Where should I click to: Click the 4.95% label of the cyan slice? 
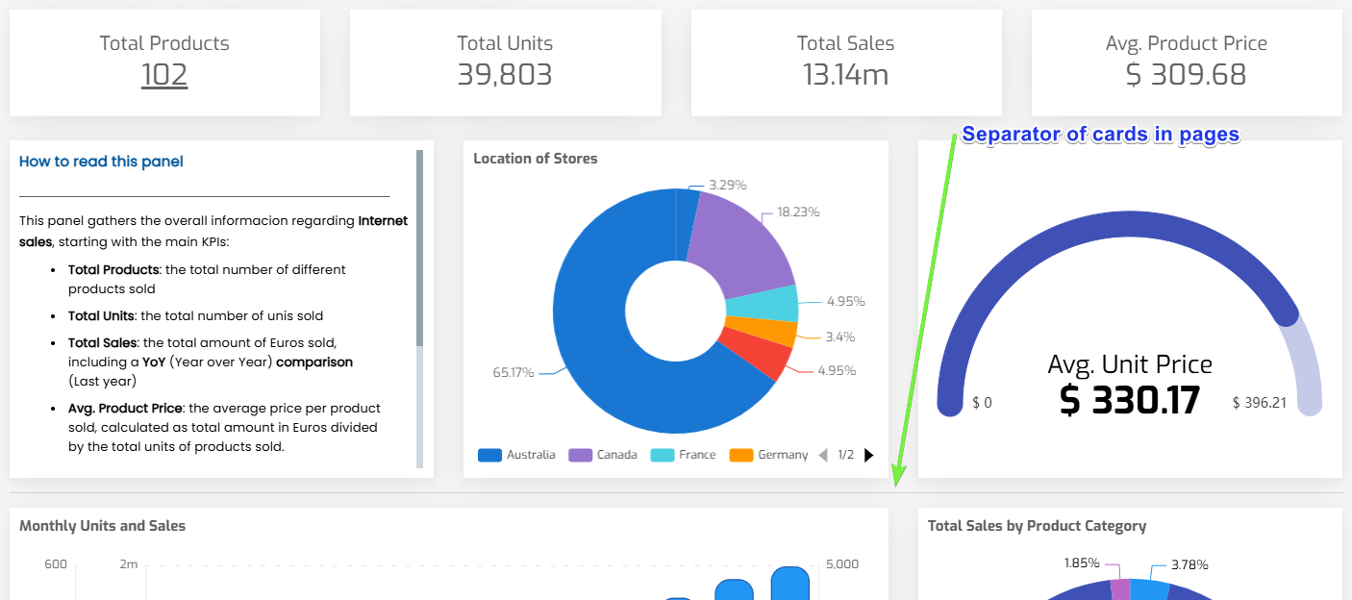pyautogui.click(x=846, y=301)
